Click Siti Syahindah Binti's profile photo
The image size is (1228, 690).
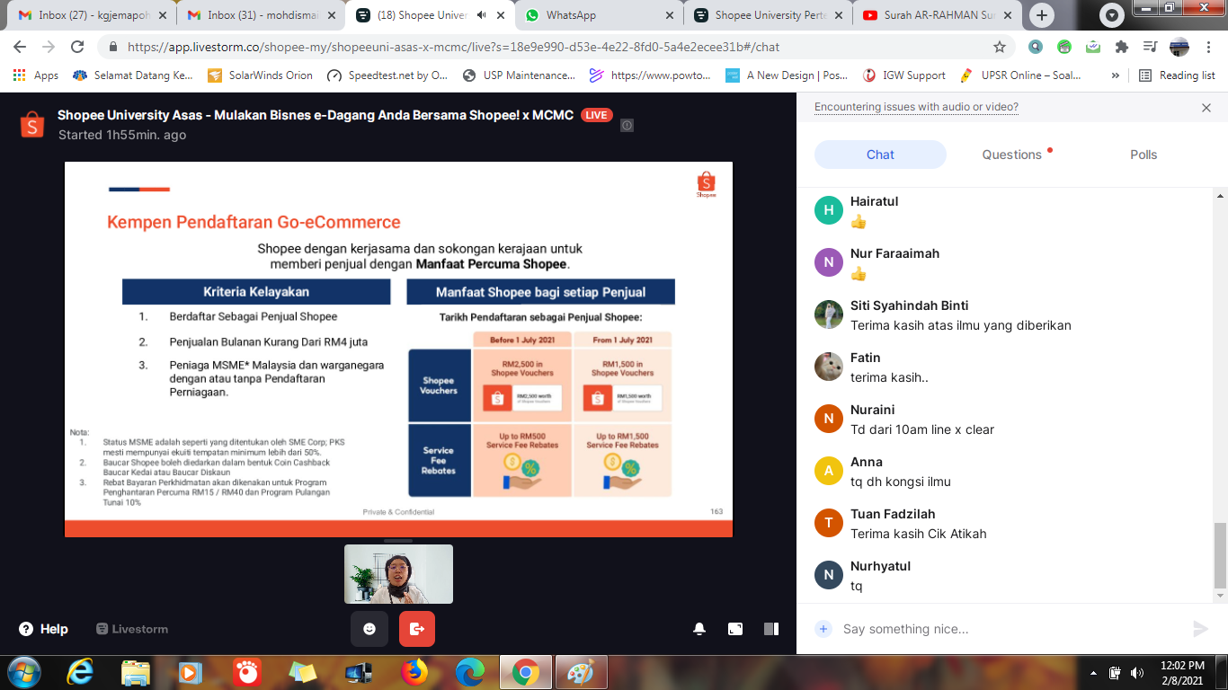(x=829, y=314)
